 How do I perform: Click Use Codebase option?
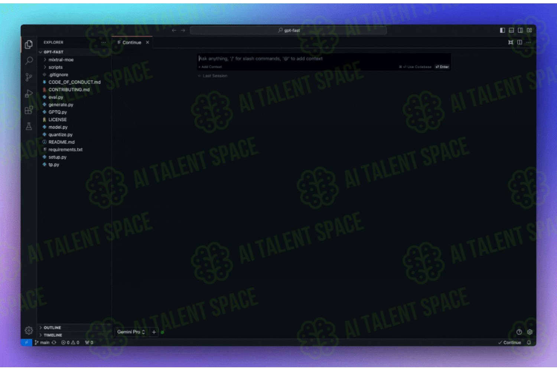pos(415,67)
